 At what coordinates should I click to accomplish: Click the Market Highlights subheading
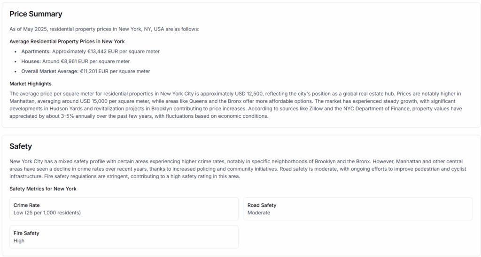31,83
